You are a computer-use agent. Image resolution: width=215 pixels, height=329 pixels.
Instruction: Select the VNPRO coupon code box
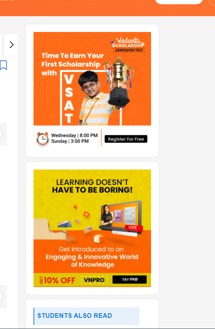click(x=94, y=280)
